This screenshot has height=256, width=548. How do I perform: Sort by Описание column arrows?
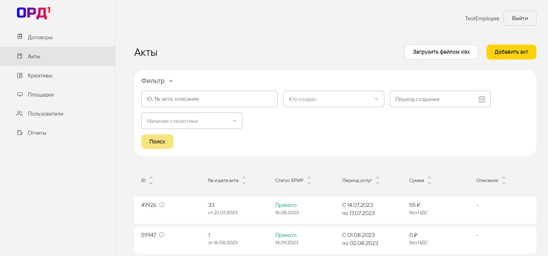pos(504,180)
